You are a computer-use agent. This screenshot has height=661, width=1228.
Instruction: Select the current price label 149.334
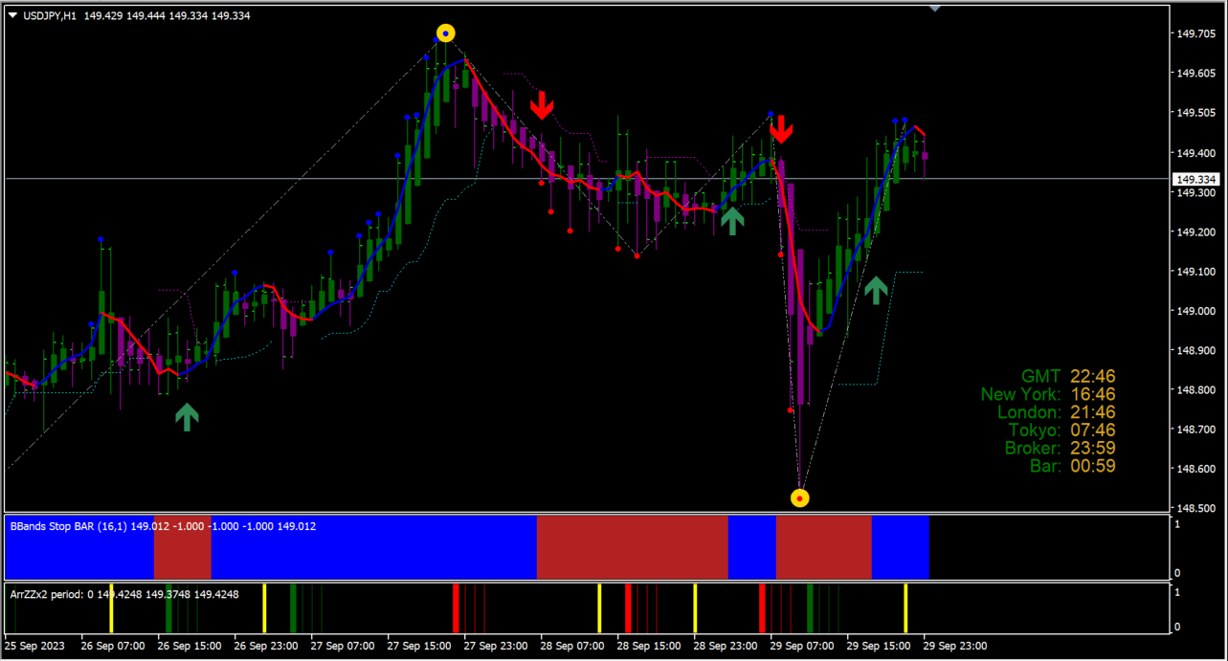coord(1195,179)
